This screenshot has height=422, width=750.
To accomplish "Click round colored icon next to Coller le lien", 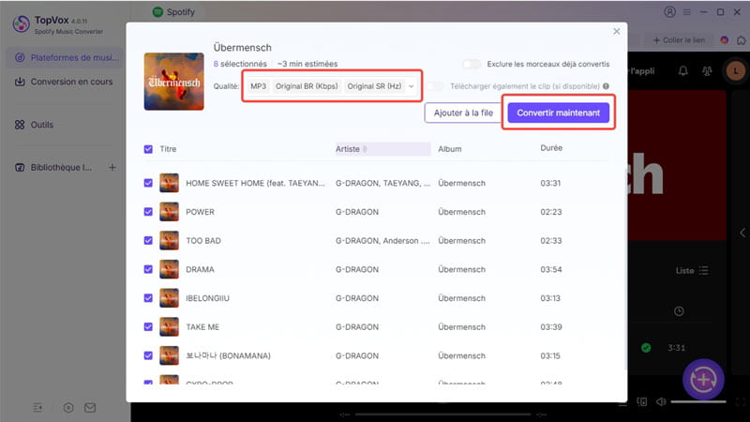I will pos(725,40).
